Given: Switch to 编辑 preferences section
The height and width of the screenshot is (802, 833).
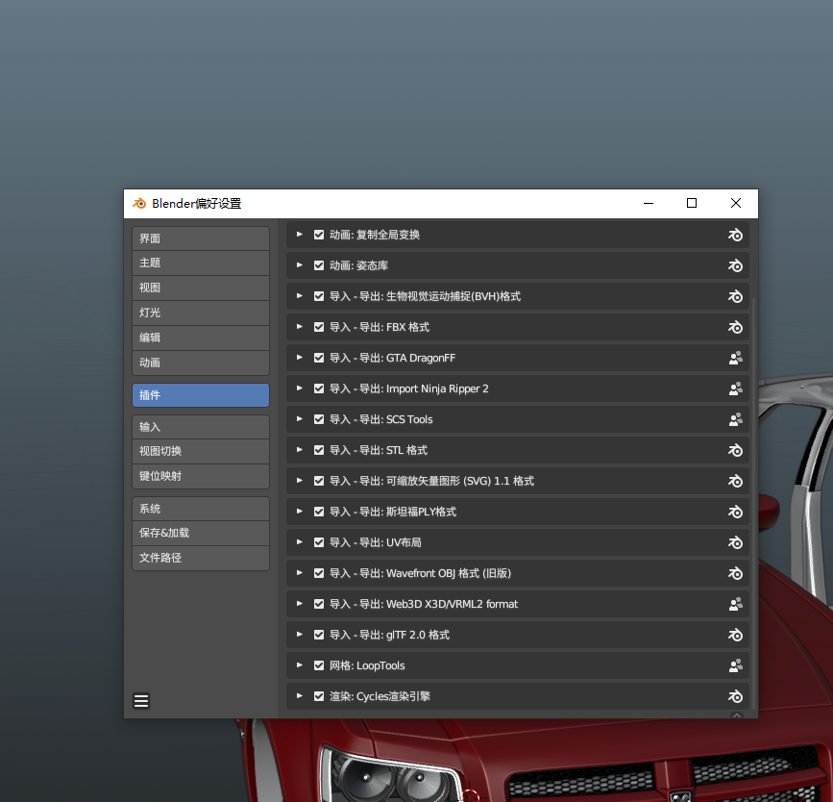Looking at the screenshot, I should coord(201,338).
